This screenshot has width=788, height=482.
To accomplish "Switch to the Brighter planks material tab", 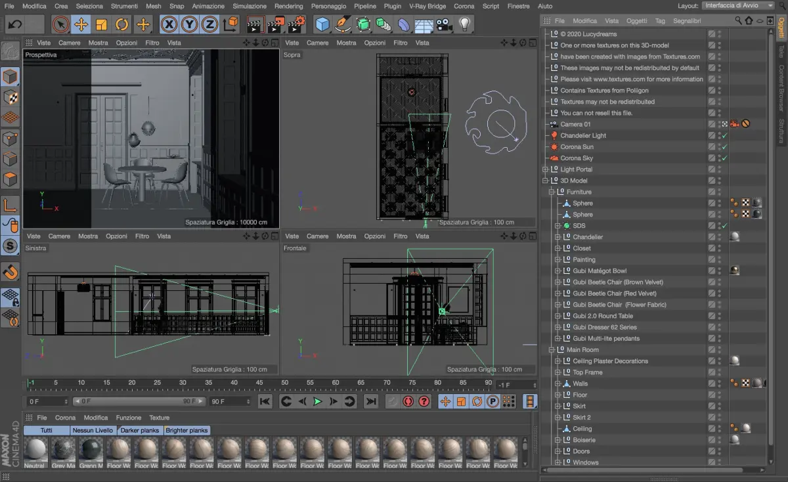I will coord(186,430).
